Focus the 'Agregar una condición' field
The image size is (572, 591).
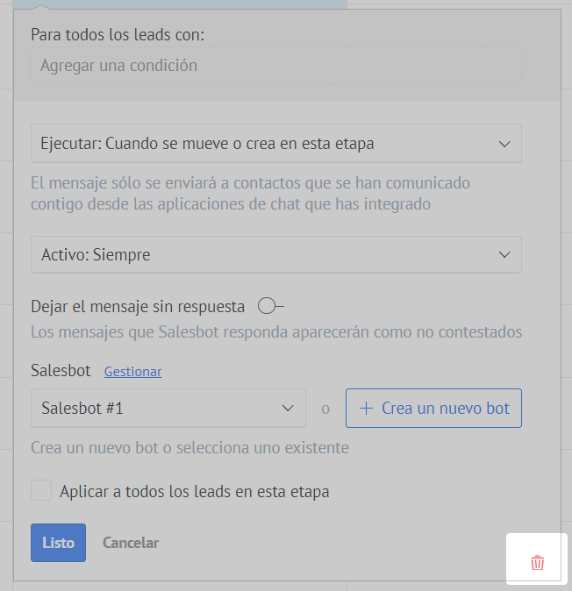[x=275, y=66]
